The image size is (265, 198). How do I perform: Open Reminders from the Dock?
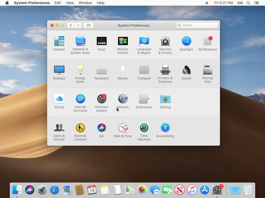tap(117, 190)
